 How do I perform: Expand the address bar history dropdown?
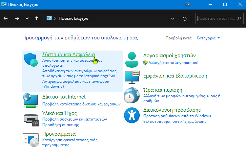173,19
